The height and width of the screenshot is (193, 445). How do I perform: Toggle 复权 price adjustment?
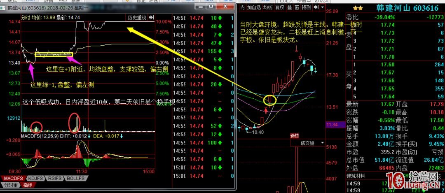(x=280, y=7)
